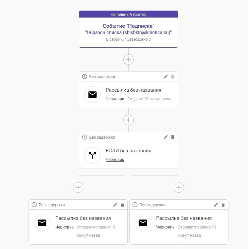Viewport: 248px width, 249px height.
Task: Open Черновик link in first mailing
Action: pyautogui.click(x=115, y=99)
